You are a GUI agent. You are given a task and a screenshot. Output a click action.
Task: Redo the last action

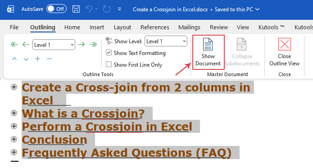[x=107, y=9]
